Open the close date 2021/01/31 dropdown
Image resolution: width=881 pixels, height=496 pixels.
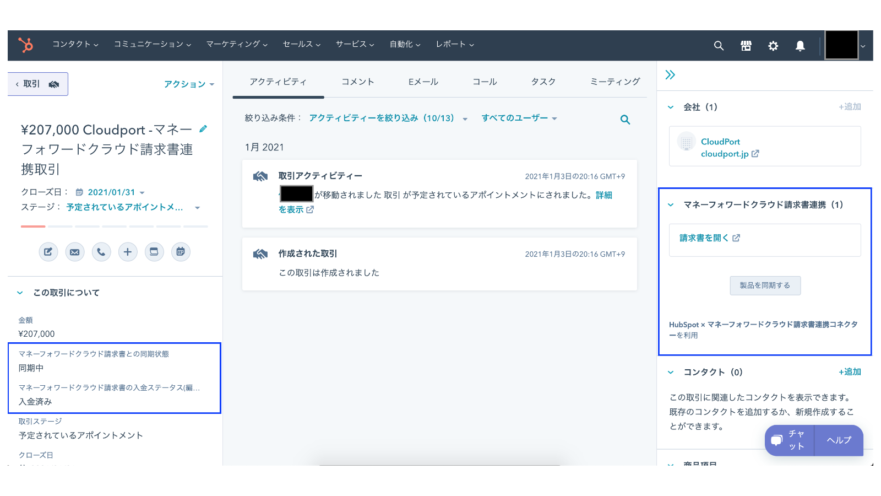pos(116,192)
